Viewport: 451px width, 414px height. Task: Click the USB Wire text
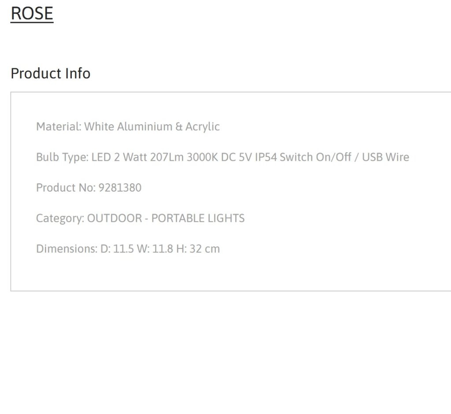(x=385, y=157)
